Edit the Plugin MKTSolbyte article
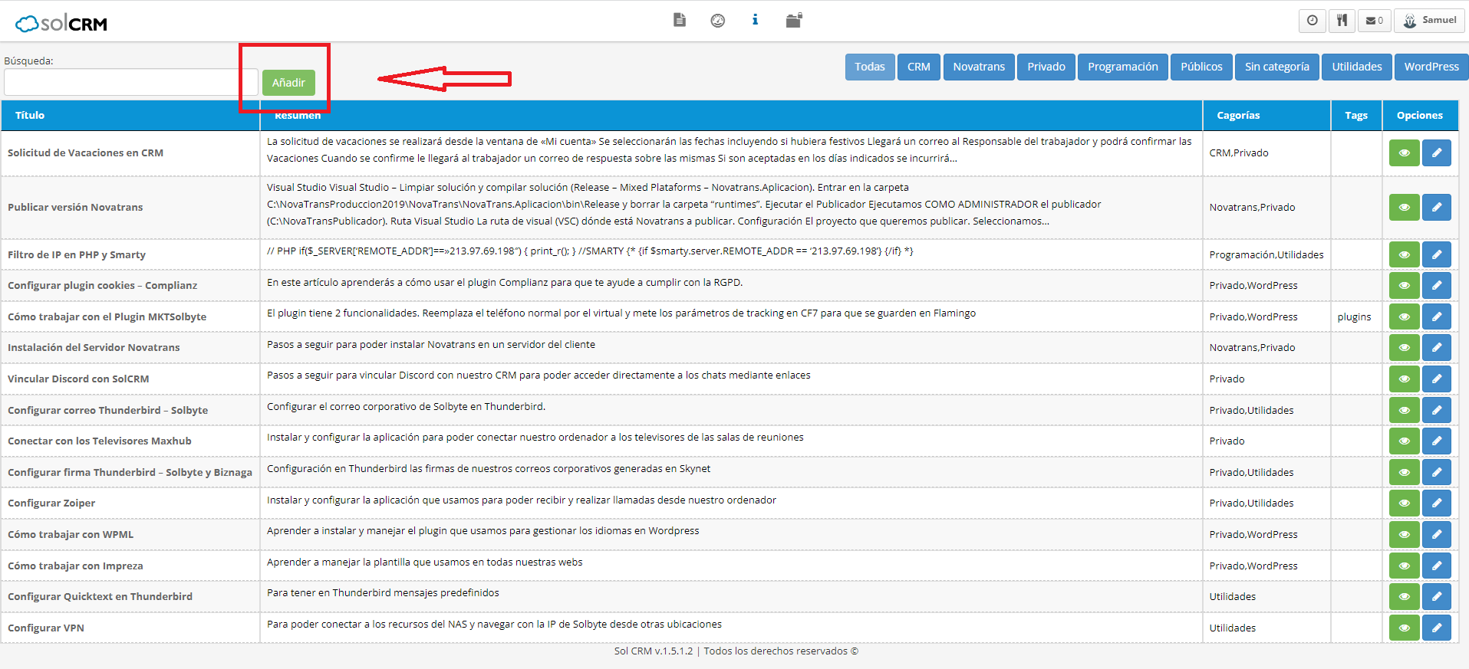 point(1436,316)
